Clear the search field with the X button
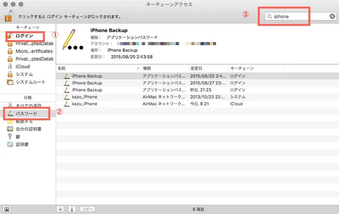The image size is (339, 214). tap(332, 16)
